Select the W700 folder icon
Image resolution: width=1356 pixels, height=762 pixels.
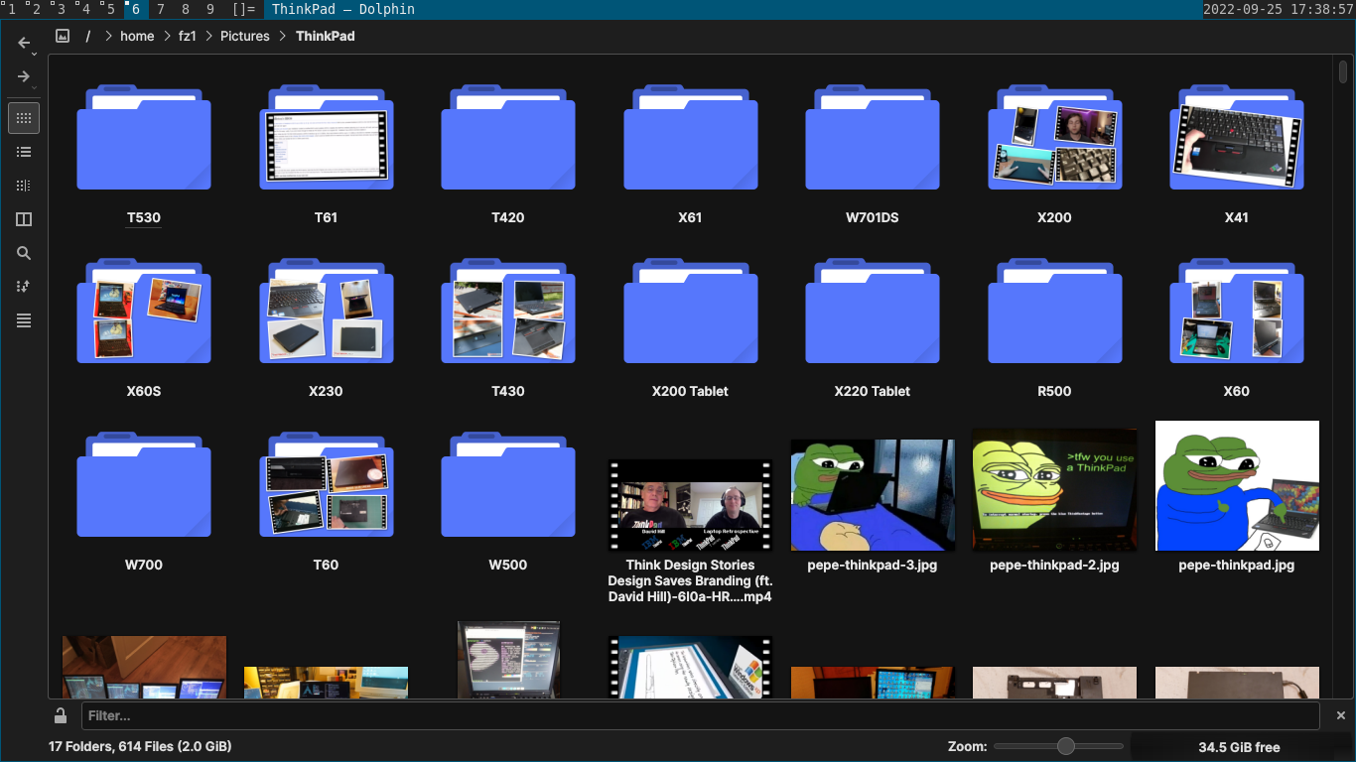[x=144, y=484]
